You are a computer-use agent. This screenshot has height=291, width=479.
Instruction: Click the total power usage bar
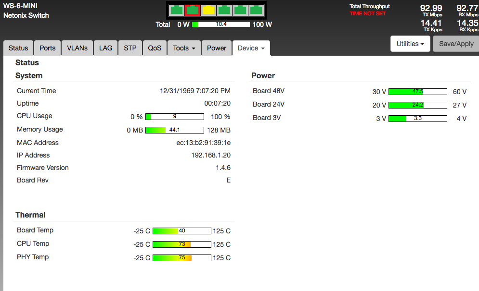pos(221,24)
